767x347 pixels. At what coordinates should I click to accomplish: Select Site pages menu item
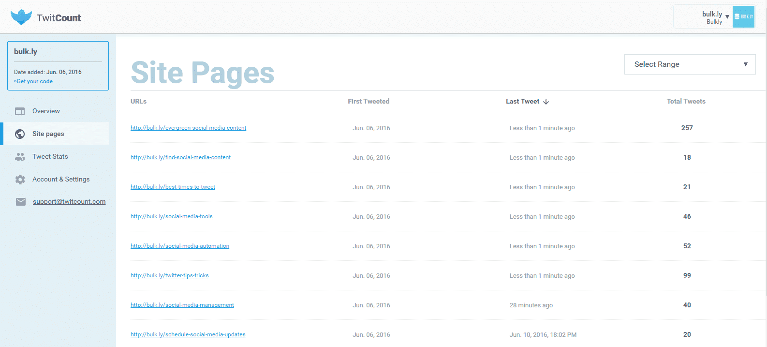pos(48,134)
